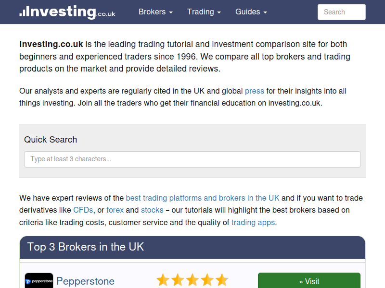
Task: Follow the best trading platforms and brokers link
Action: (x=203, y=198)
